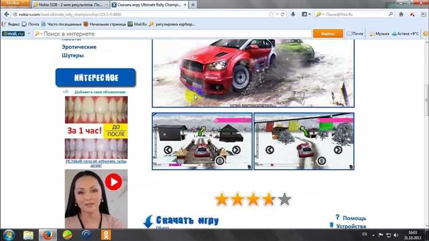The height and width of the screenshot is (241, 429).
Task: Open the green-orange ball taskbar app
Action: [x=67, y=235]
